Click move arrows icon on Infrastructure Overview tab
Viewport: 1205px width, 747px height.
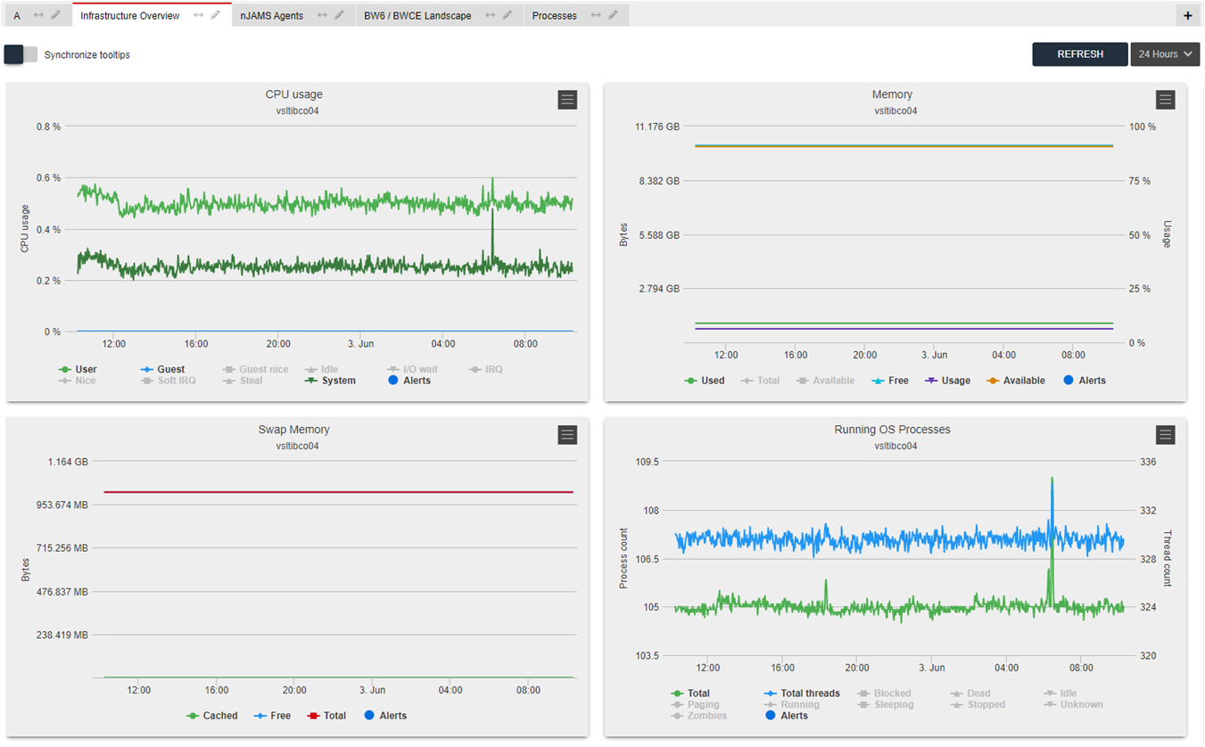pos(198,15)
